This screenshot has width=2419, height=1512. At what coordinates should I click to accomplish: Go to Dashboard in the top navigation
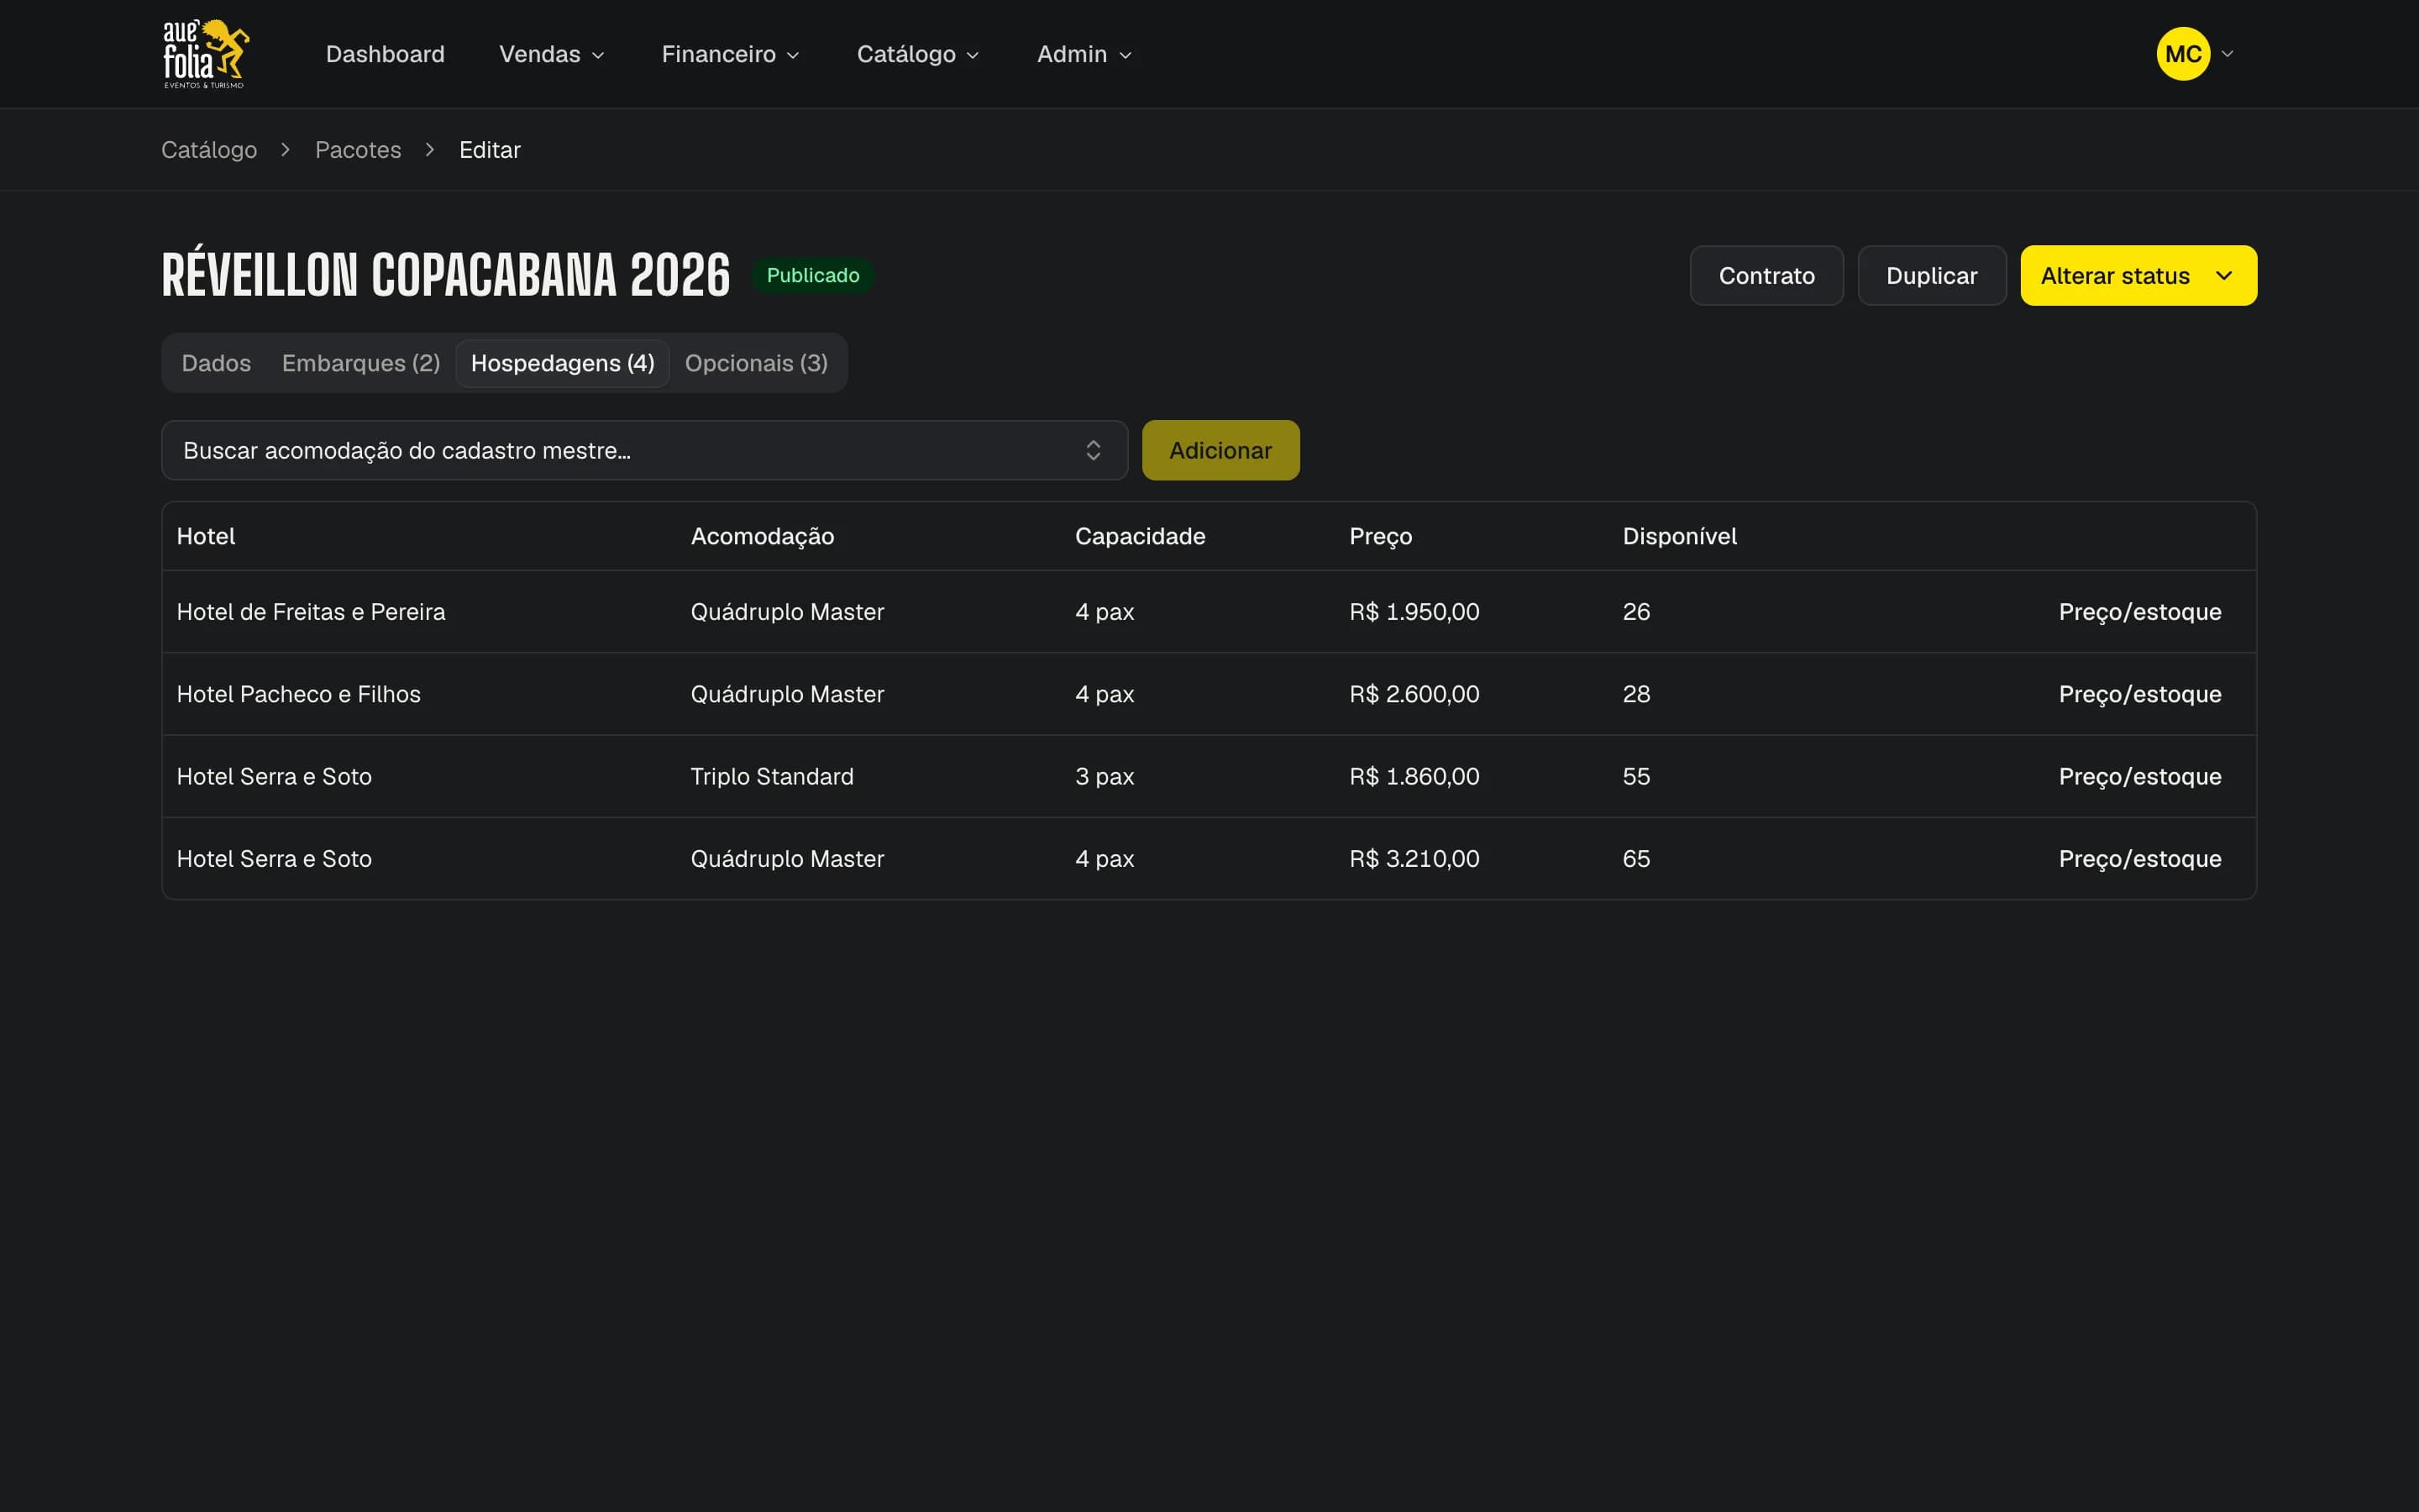click(x=385, y=54)
